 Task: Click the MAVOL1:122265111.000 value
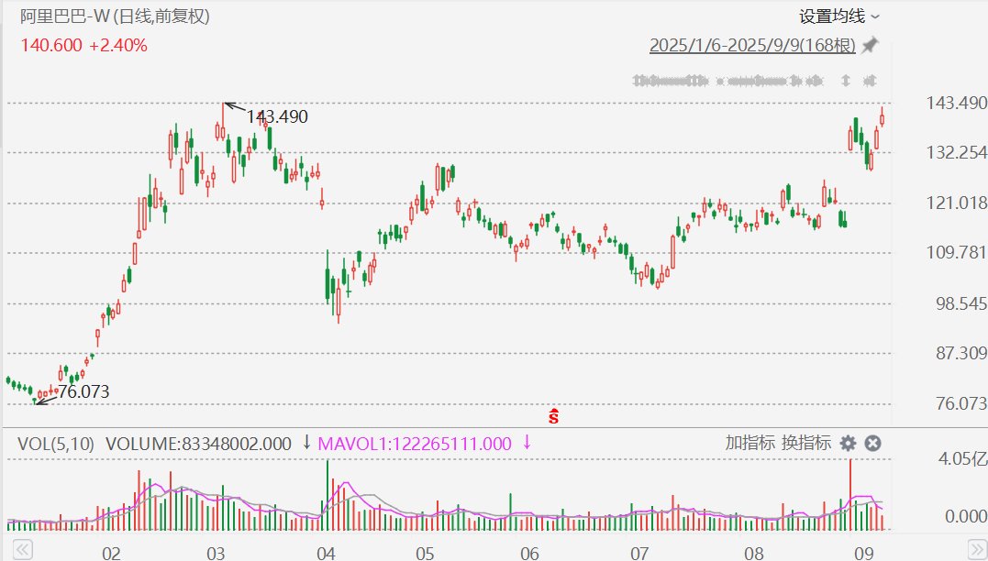(415, 444)
